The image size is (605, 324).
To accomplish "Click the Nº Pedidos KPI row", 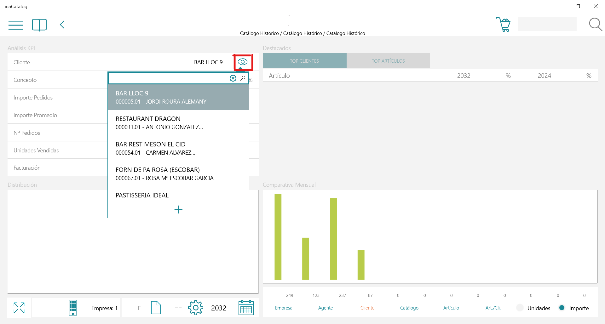I will [x=58, y=133].
